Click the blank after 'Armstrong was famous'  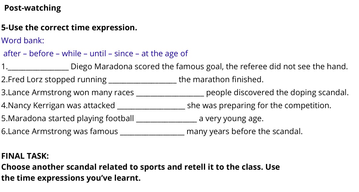pyautogui.click(x=152, y=132)
